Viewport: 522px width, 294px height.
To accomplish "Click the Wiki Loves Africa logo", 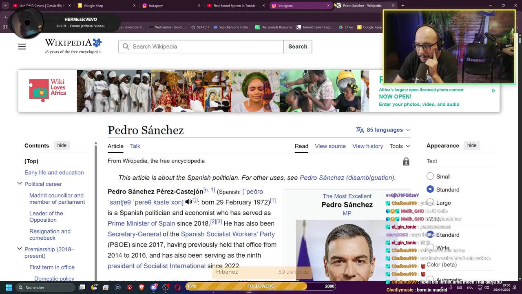I will (47, 91).
